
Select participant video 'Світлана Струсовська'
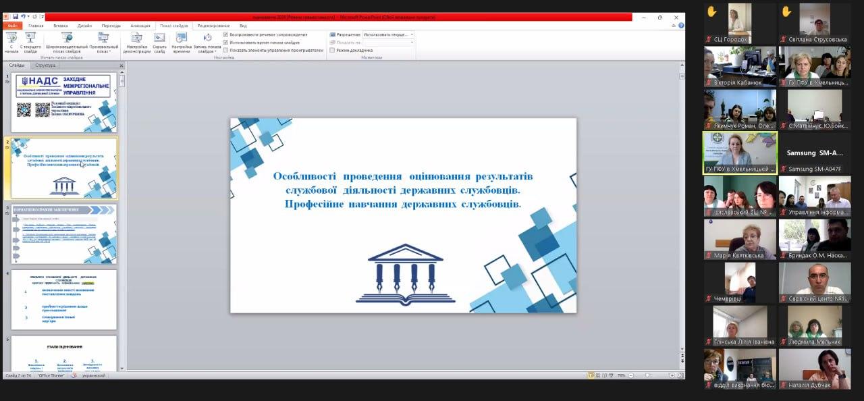pos(814,23)
